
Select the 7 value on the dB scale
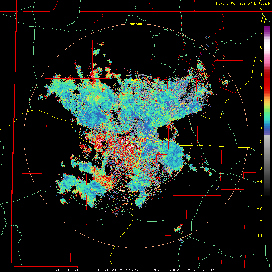(261, 34)
